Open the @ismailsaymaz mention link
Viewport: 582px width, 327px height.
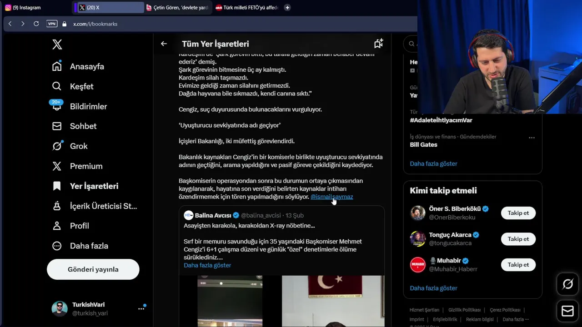tap(331, 197)
